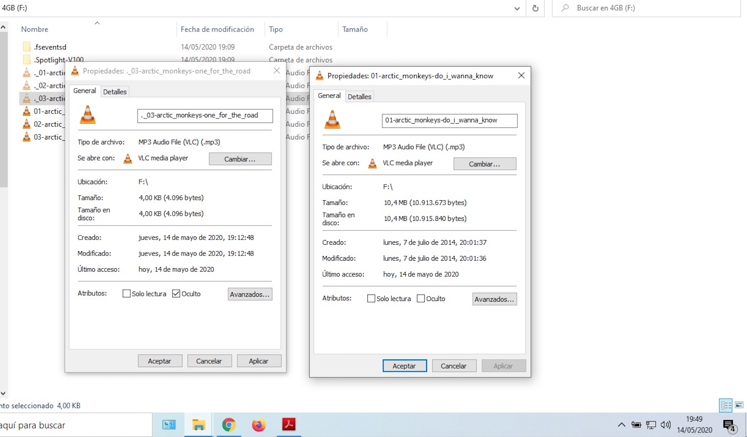Open Detalles tab in one_for_the_road properties
Viewport: 747px width, 437px height.
pyautogui.click(x=115, y=92)
